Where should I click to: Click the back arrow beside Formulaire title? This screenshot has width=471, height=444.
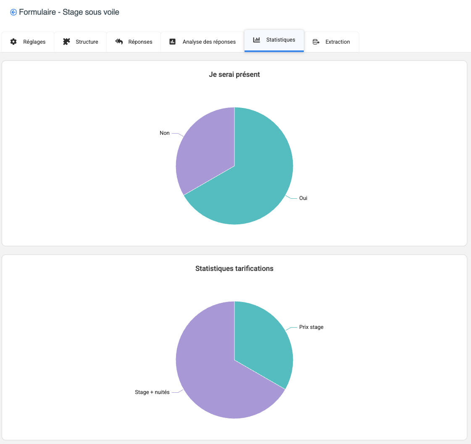pyautogui.click(x=13, y=13)
